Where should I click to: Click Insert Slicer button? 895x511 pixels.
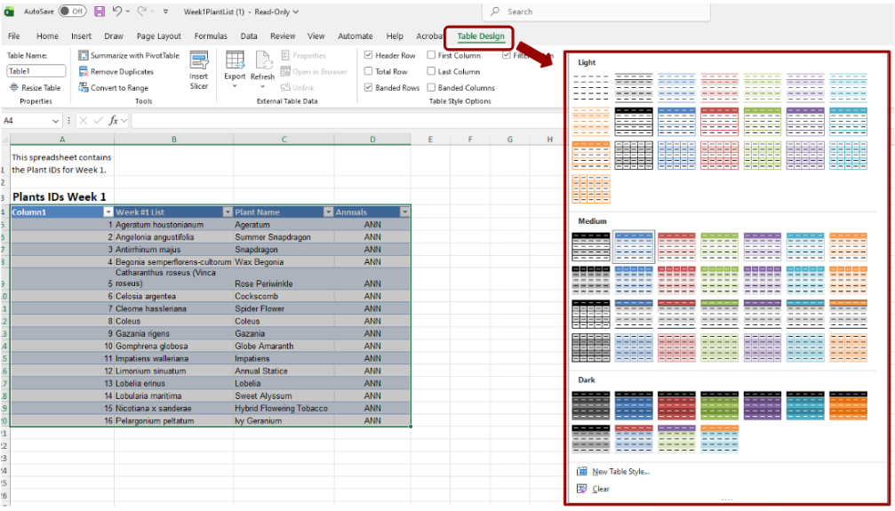(x=198, y=70)
